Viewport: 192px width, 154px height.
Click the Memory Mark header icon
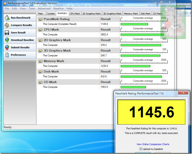point(41,61)
